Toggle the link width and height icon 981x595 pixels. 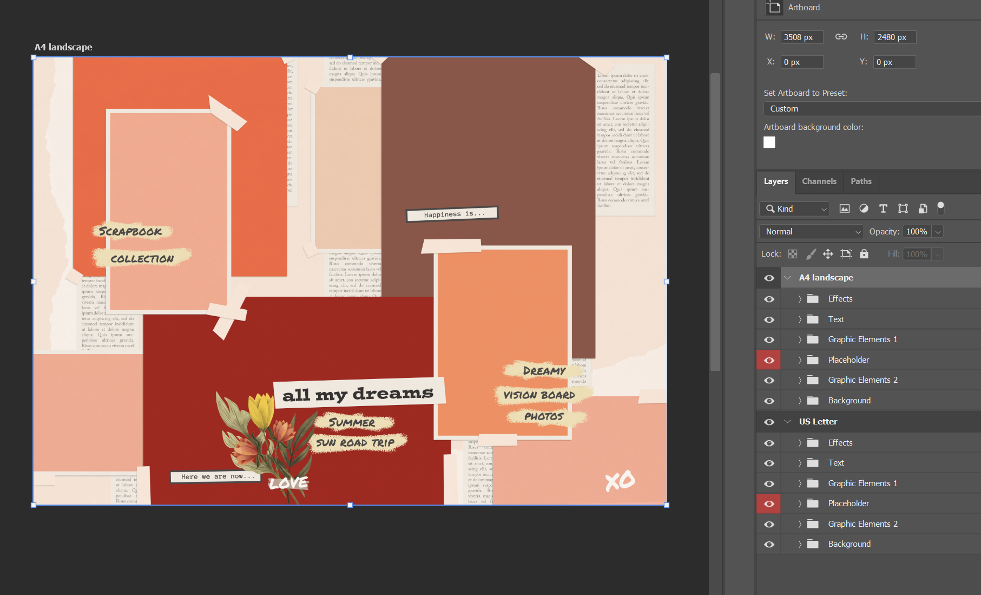tap(841, 37)
